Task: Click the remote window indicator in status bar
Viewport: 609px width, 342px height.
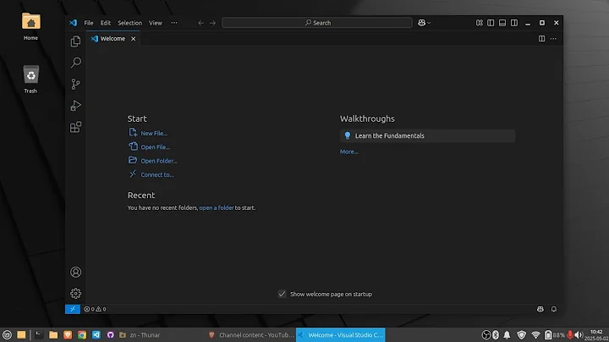Action: tap(73, 309)
